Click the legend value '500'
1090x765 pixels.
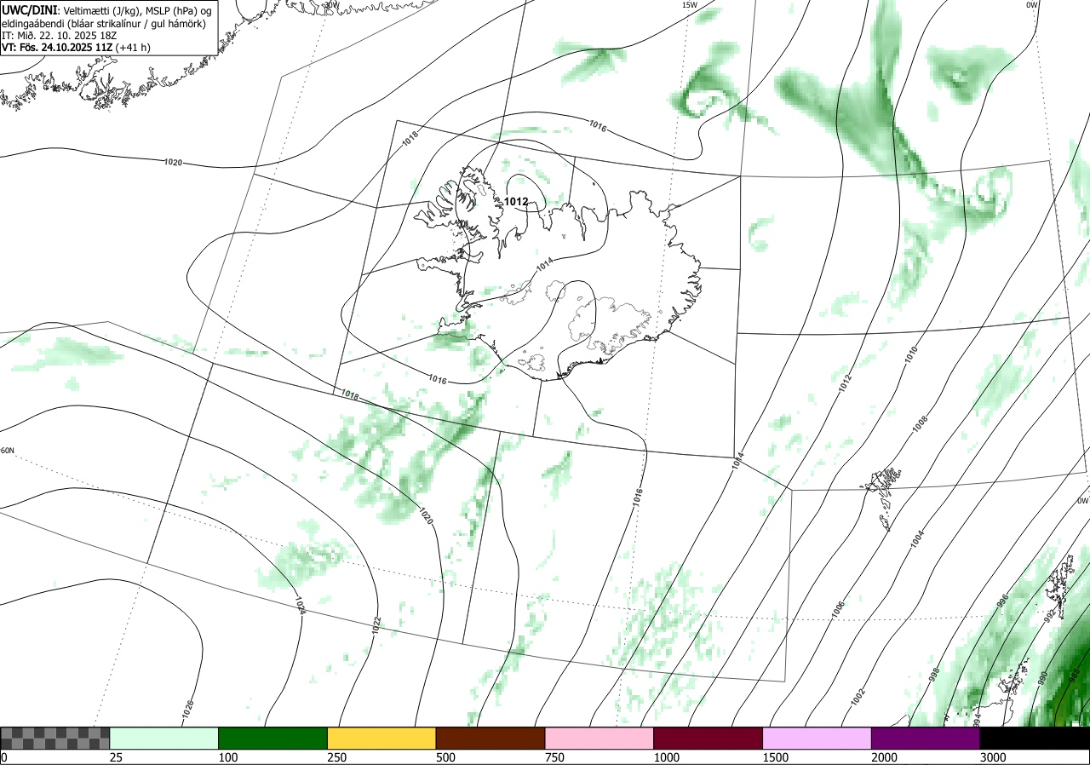445,757
